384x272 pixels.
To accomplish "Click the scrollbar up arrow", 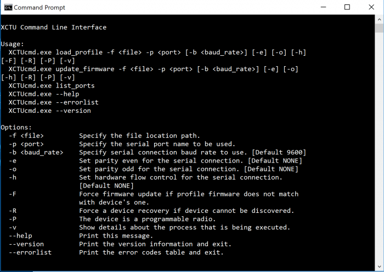I will click(380, 19).
